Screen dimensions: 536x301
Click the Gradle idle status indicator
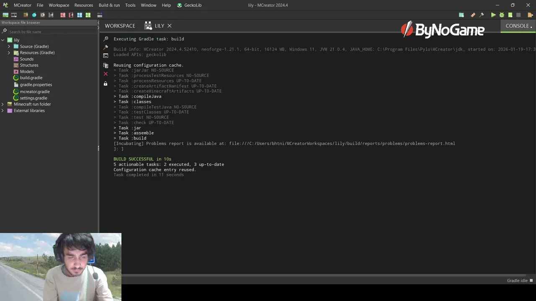click(520, 281)
